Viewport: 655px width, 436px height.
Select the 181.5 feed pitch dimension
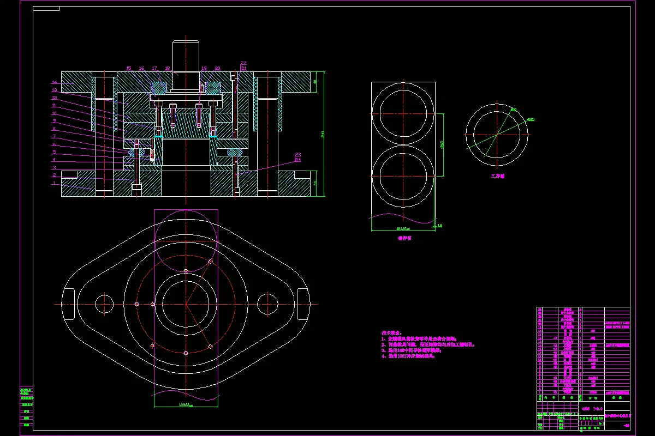[442, 145]
